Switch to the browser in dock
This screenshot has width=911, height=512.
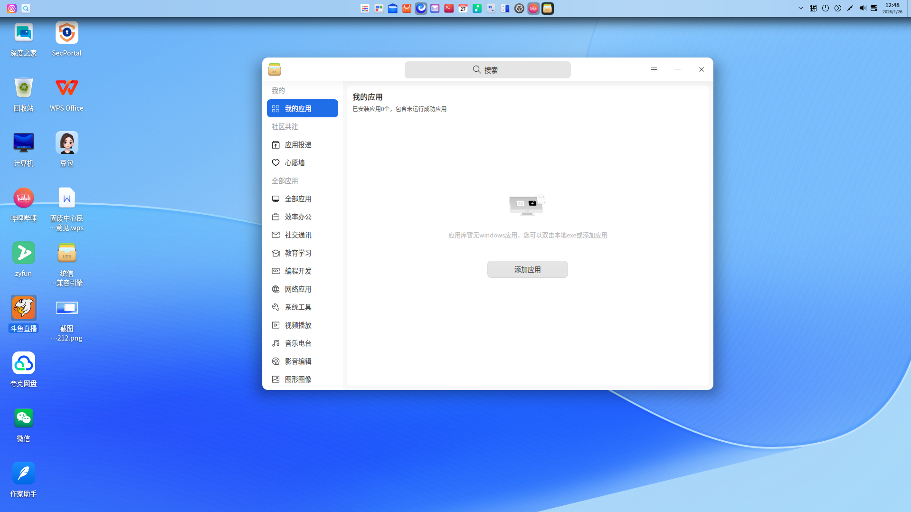click(421, 9)
